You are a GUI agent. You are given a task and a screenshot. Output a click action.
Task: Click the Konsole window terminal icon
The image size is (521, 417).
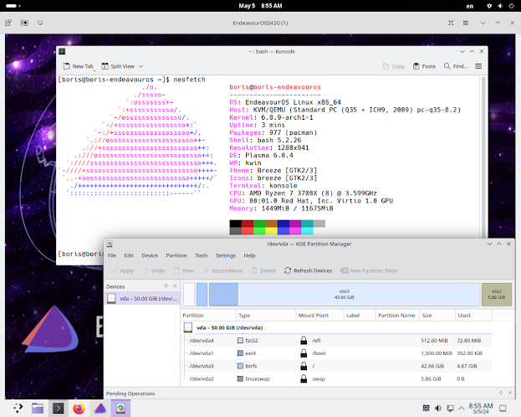62,51
